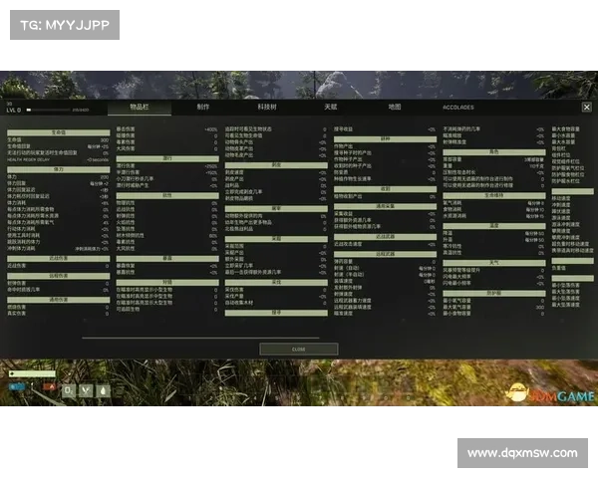
Task: Close the stats panel with X icon
Action: pos(587,108)
